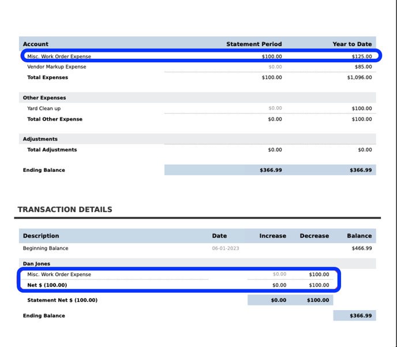This screenshot has width=397, height=347.
Task: Select the 06-01-2023 date value
Action: 225,248
